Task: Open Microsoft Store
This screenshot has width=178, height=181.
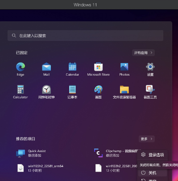Action: [98, 69]
